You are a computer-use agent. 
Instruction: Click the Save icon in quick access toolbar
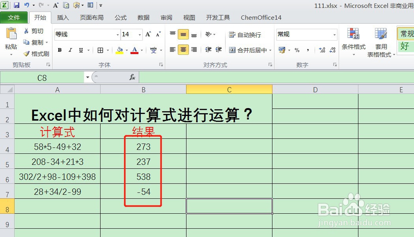[x=17, y=5]
